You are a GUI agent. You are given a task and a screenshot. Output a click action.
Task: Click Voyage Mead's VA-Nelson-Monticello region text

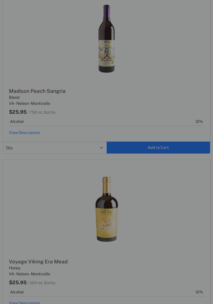pyautogui.click(x=30, y=274)
